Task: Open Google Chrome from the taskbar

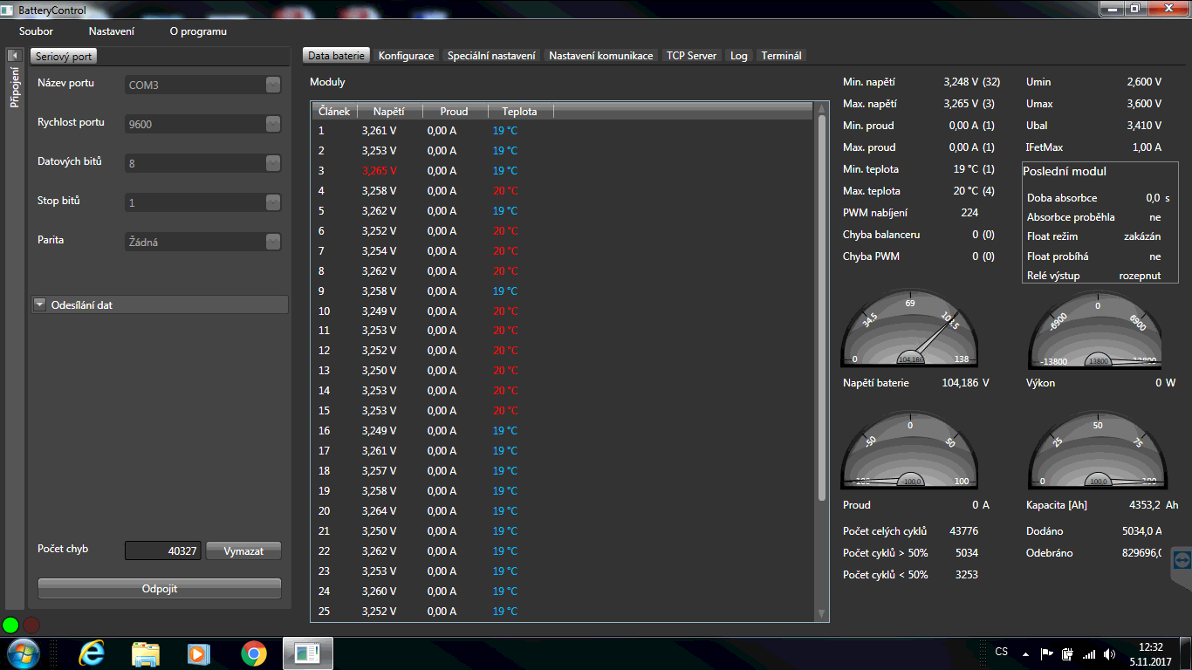Action: [254, 653]
